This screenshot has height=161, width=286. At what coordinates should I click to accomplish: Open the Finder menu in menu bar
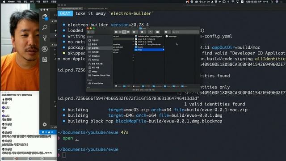pyautogui.click(x=11, y=2)
